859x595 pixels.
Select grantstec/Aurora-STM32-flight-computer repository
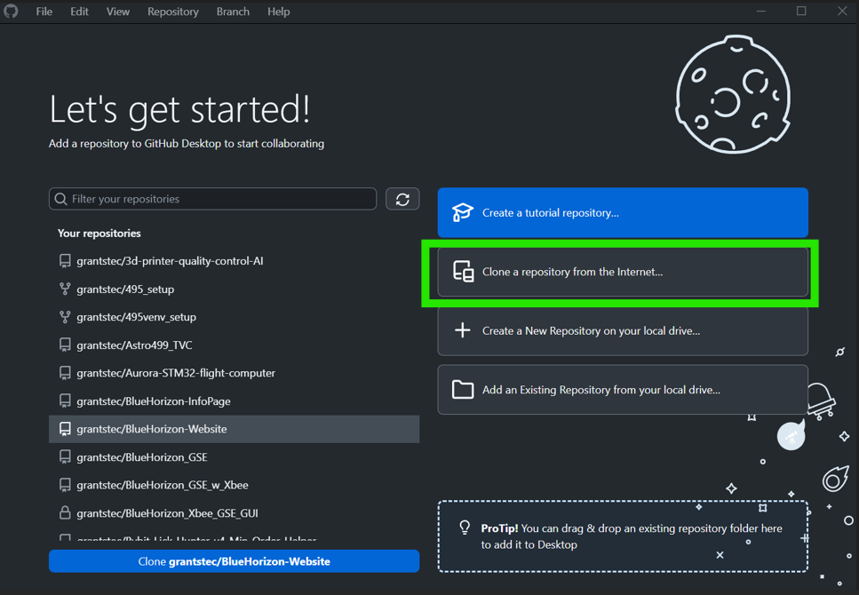click(234, 373)
